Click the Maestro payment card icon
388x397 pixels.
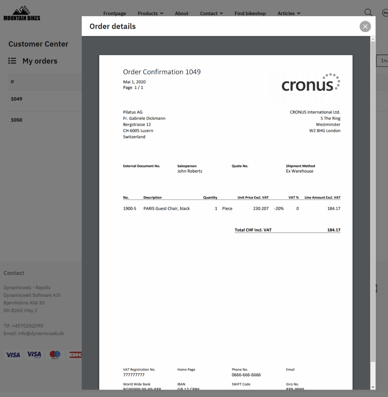[55, 355]
